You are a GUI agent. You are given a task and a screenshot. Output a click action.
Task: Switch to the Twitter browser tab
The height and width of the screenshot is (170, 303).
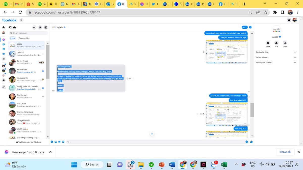155,4
